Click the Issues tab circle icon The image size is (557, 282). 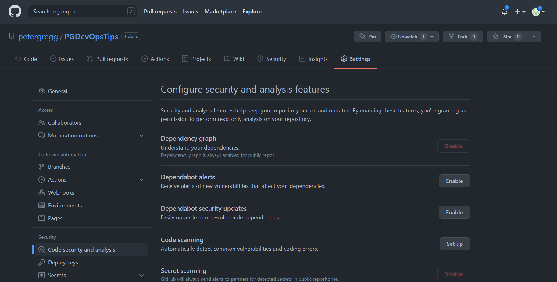pos(53,59)
